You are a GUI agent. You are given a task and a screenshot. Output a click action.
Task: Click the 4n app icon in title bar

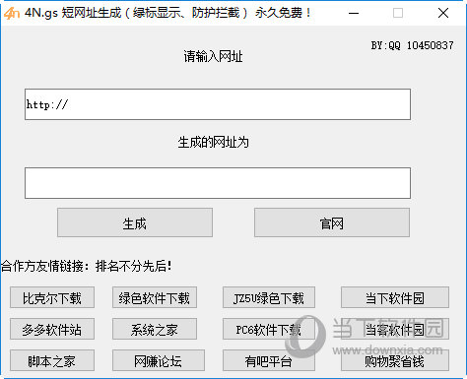coord(11,13)
